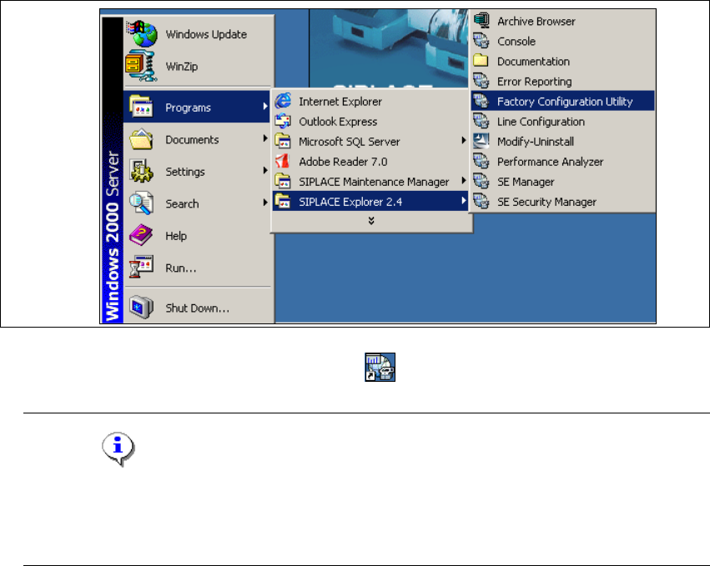Open the Search menu entry
This screenshot has width=710, height=566.
point(197,203)
